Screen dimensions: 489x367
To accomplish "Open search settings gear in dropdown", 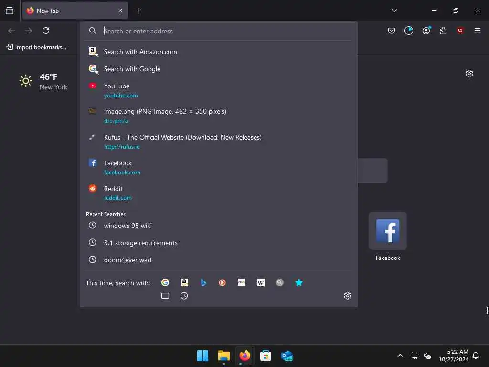I will point(348,296).
